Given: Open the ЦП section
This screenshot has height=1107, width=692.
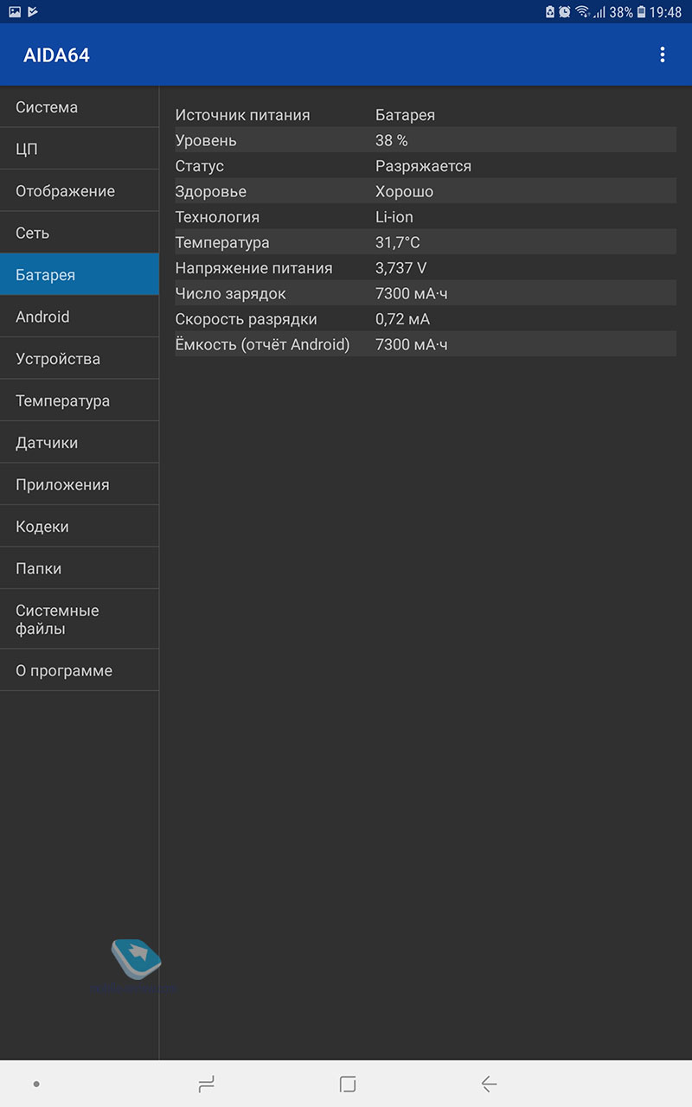Looking at the screenshot, I should [80, 149].
